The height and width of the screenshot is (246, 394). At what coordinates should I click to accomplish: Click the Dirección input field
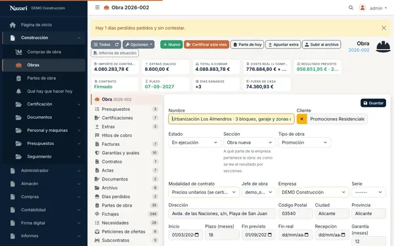(x=222, y=214)
